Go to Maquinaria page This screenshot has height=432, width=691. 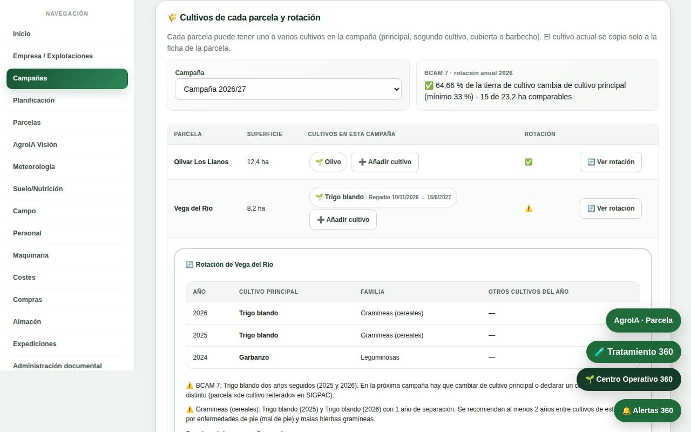click(67, 255)
